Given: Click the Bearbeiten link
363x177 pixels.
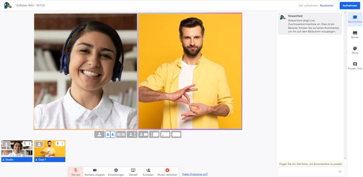Looking at the screenshot, I should 327,6.
